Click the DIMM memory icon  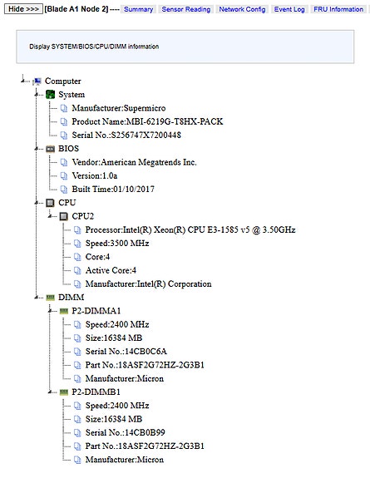(x=50, y=298)
